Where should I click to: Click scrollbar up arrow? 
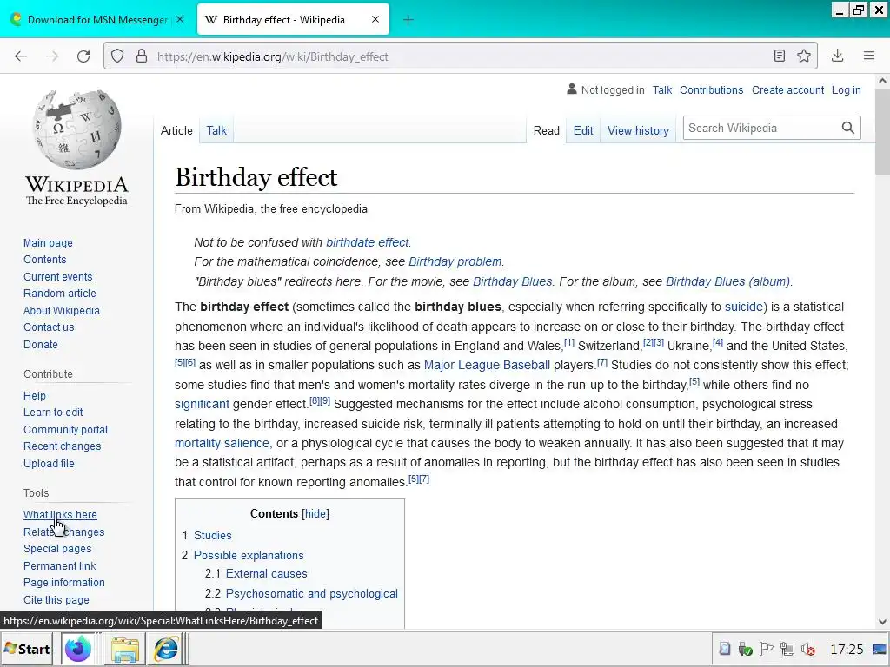[x=882, y=81]
